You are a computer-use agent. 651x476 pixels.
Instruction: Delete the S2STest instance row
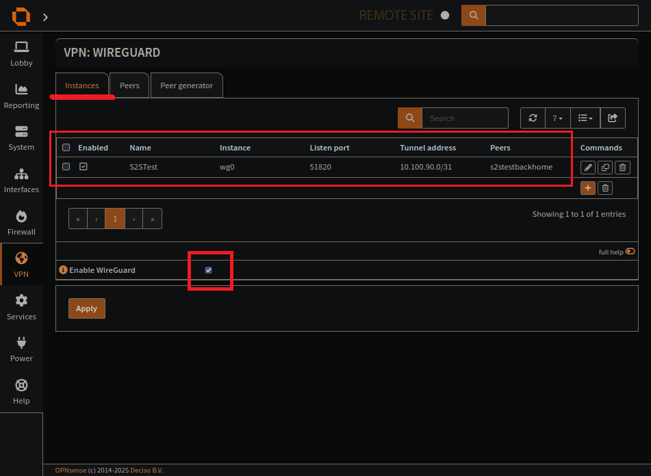coord(622,168)
